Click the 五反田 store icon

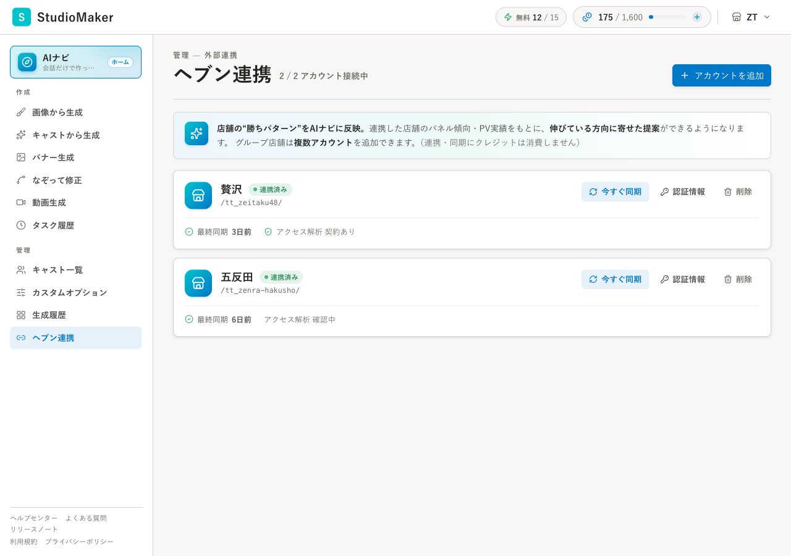(198, 284)
